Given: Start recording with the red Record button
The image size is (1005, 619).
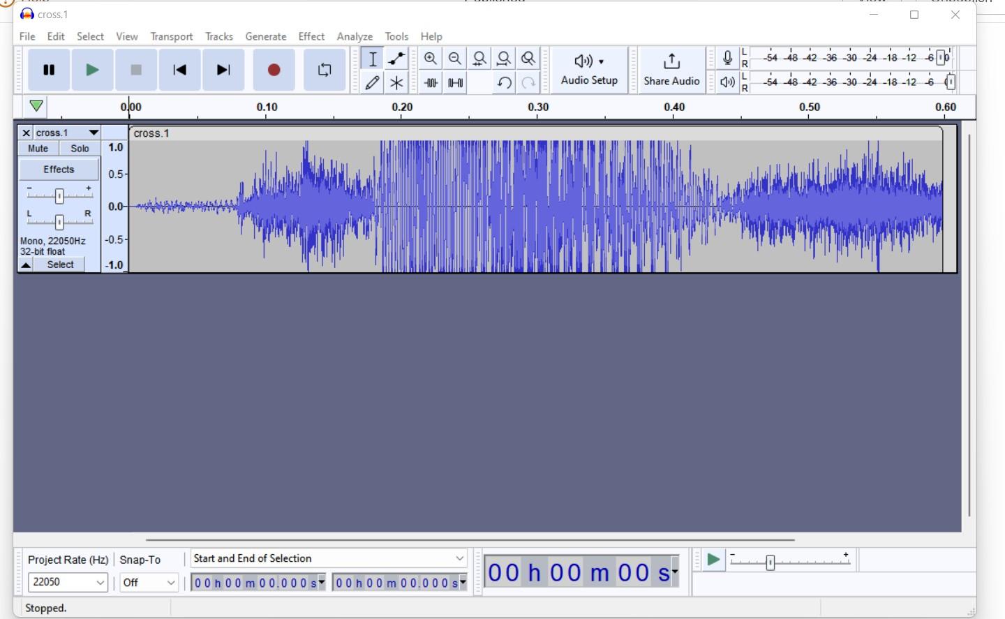Looking at the screenshot, I should (274, 70).
